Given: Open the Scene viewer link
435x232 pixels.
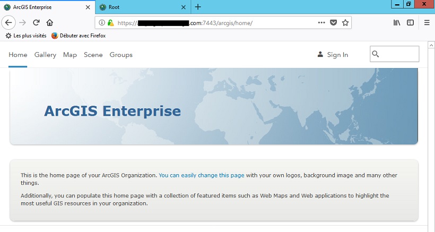Looking at the screenshot, I should [x=93, y=55].
